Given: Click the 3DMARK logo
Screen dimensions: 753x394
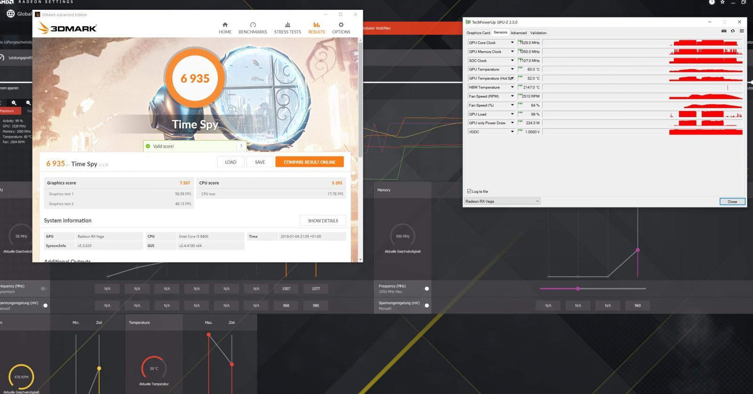Looking at the screenshot, I should [x=68, y=28].
